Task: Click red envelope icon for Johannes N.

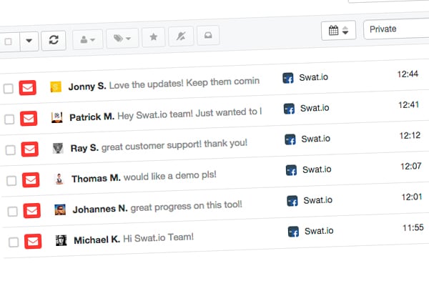Action: point(32,210)
